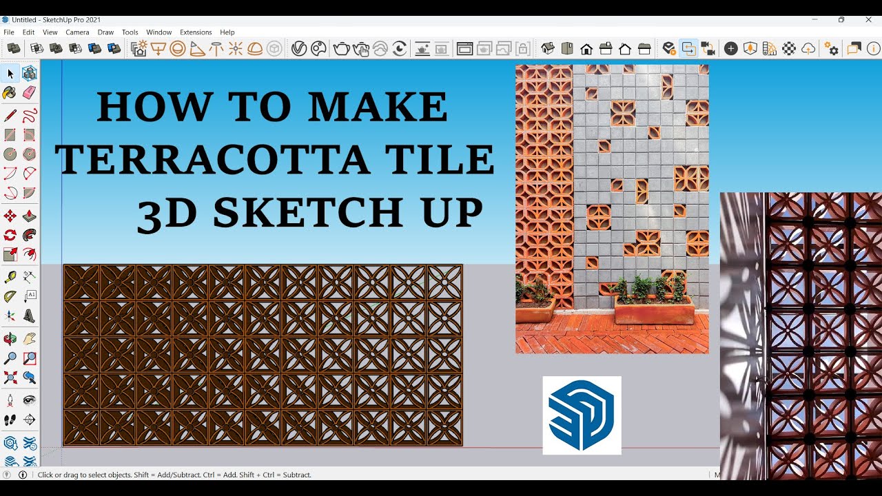Switch to Front house view
Screen dimensions: 882x496
tap(586, 49)
